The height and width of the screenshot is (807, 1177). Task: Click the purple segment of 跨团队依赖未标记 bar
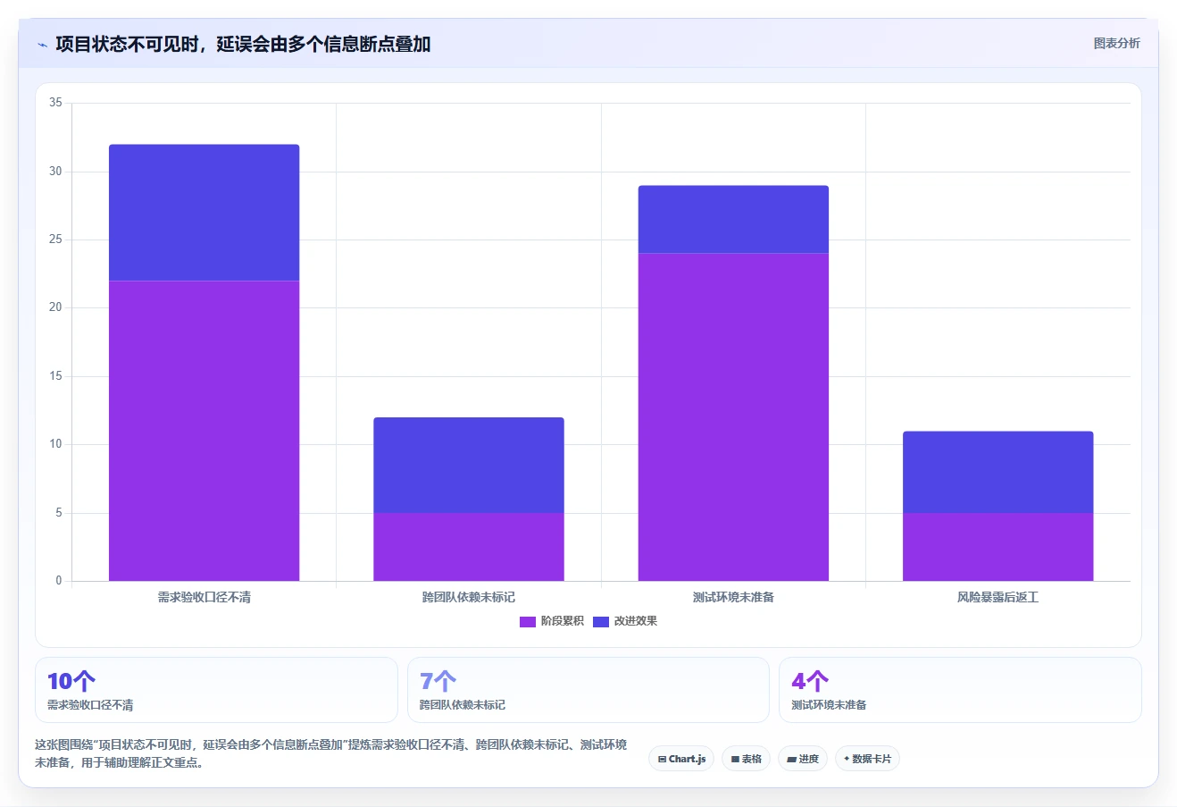pyautogui.click(x=469, y=547)
